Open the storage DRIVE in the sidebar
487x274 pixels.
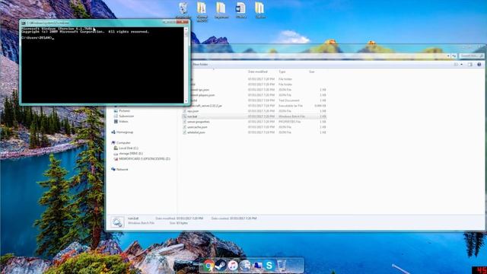128,154
